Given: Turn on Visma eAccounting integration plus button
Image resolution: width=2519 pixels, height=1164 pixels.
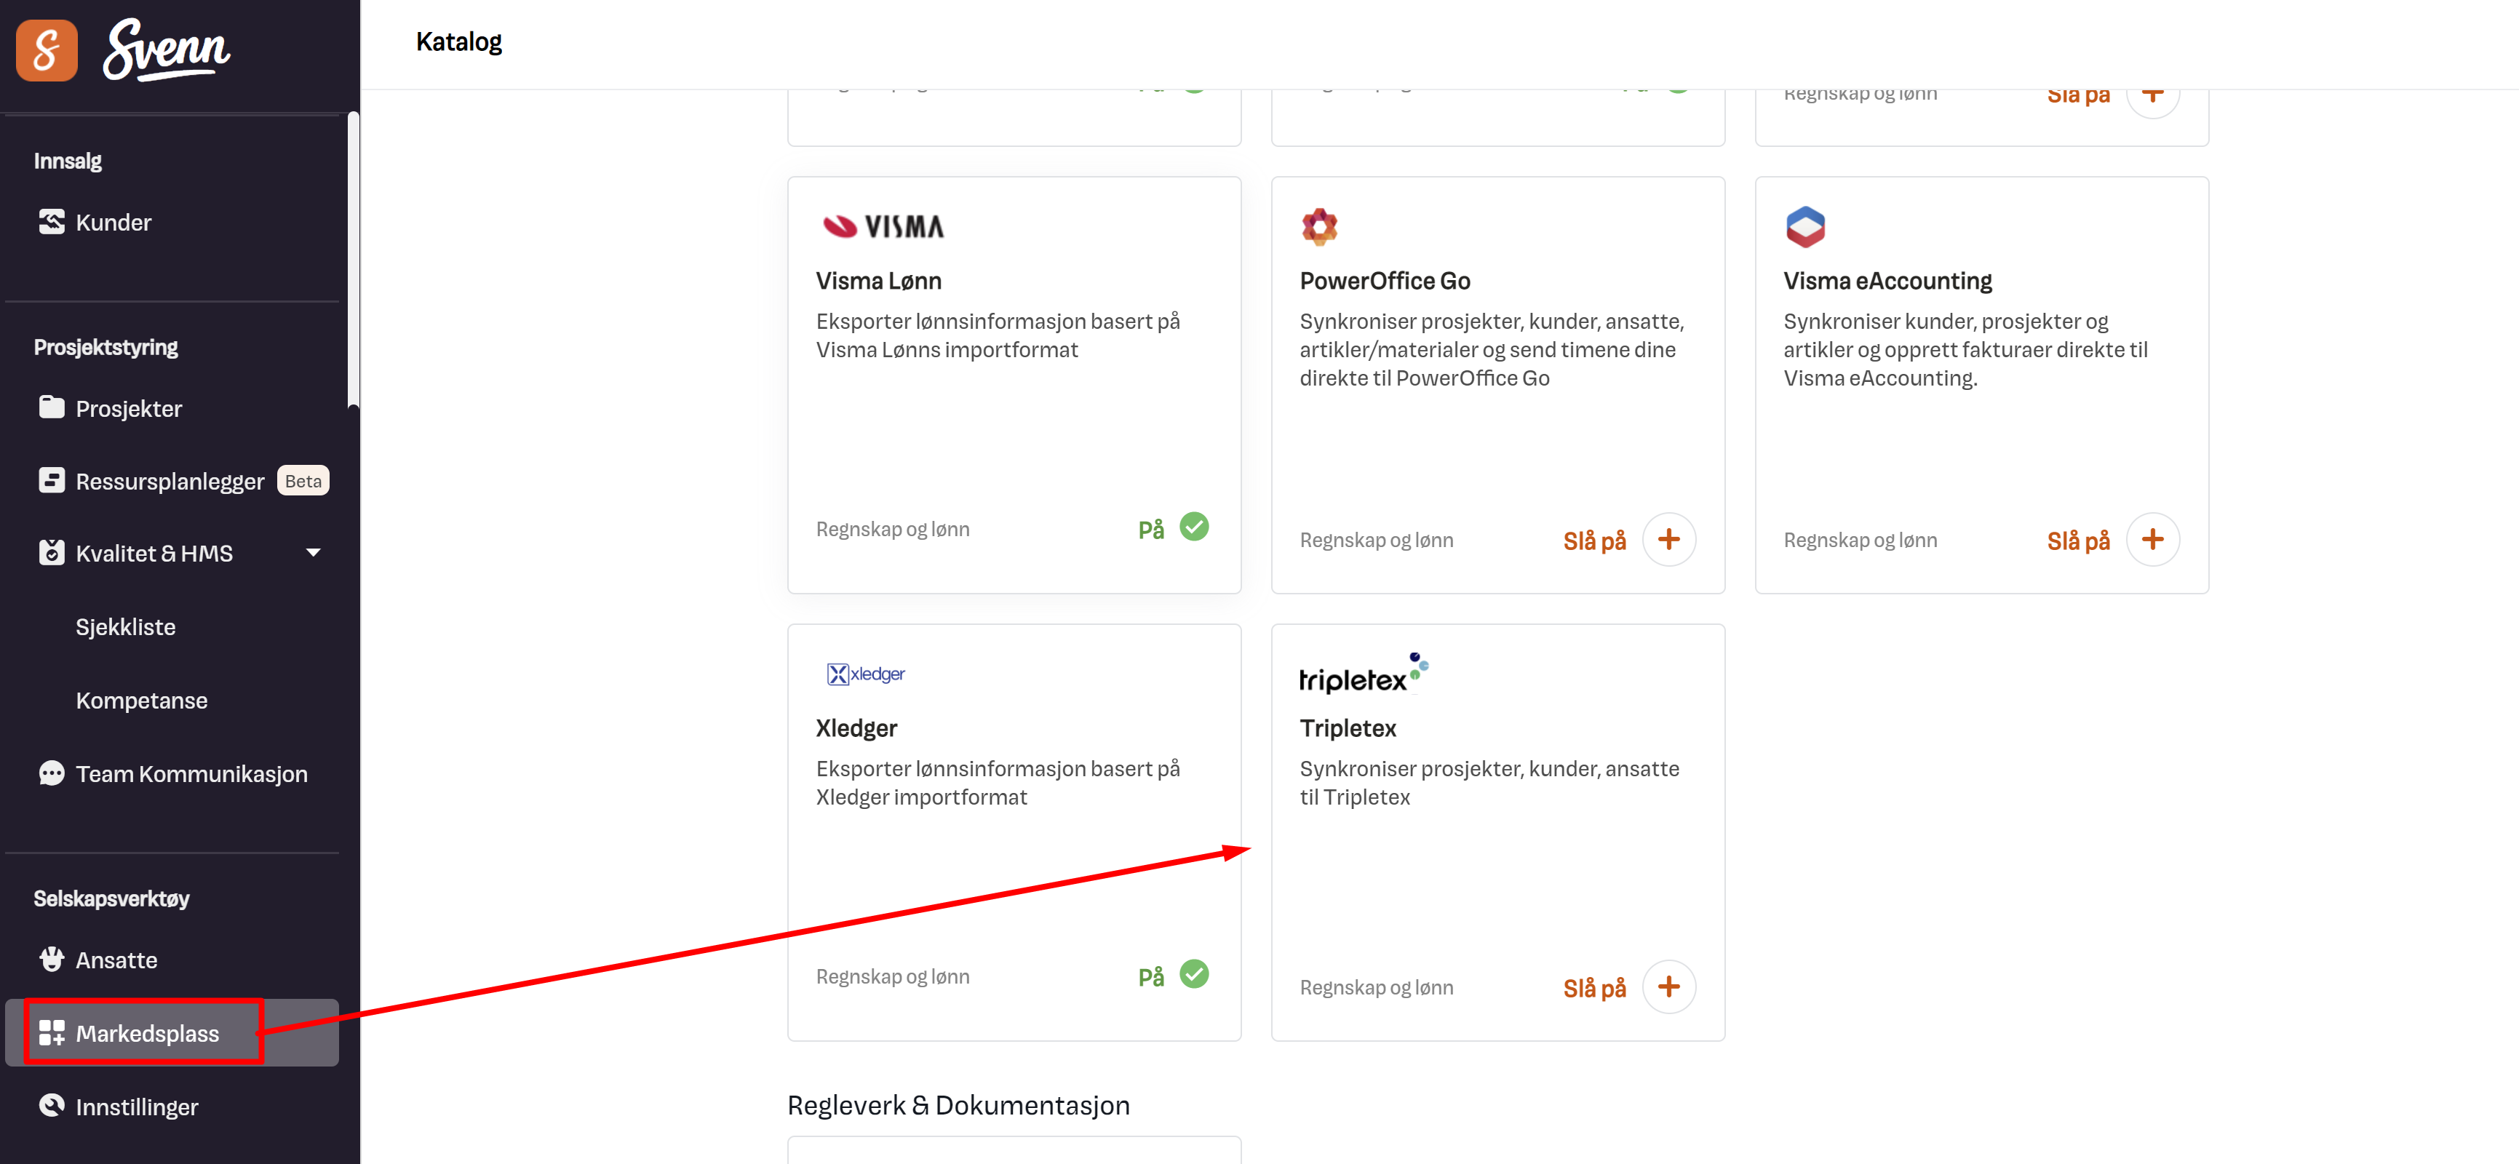Looking at the screenshot, I should tap(2152, 540).
